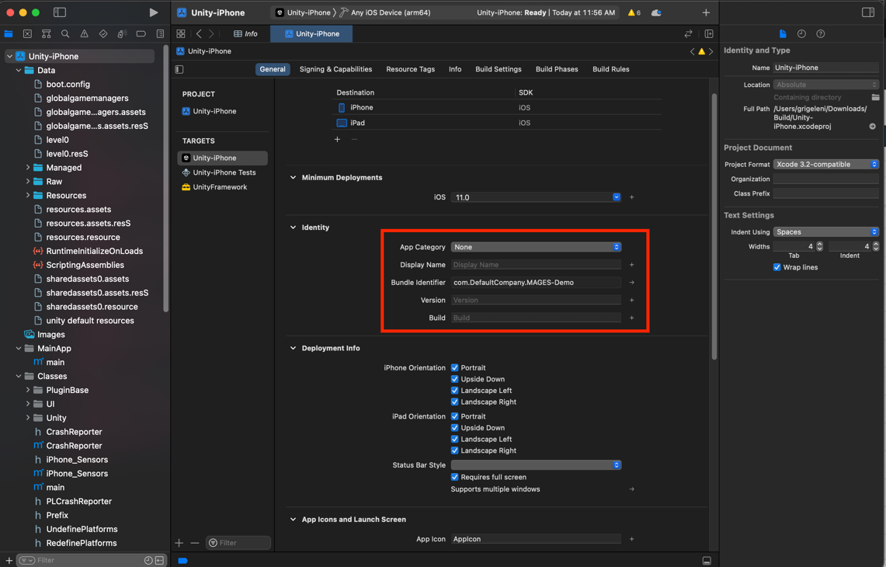Uncheck iPhone Orientation Portrait checkbox
Image resolution: width=886 pixels, height=567 pixels.
coord(455,368)
